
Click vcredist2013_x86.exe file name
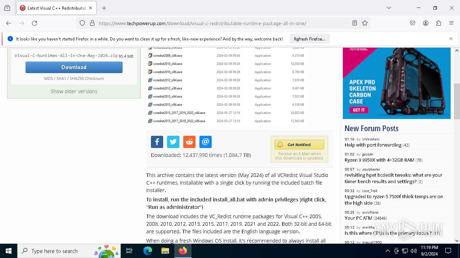pos(167,105)
